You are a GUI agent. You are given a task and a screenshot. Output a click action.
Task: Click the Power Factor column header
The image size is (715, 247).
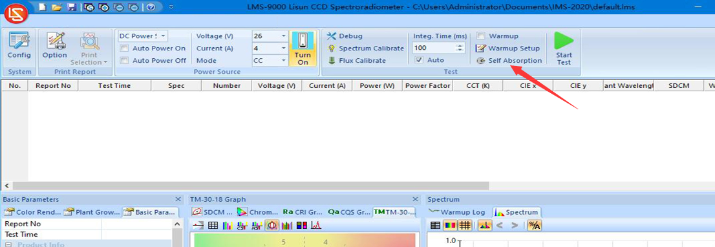click(x=428, y=86)
